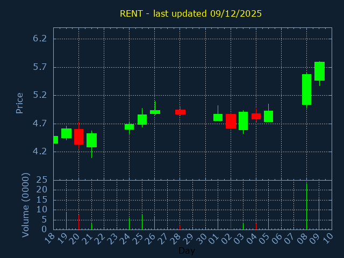Click the red candlestick on day 02

(x=231, y=121)
